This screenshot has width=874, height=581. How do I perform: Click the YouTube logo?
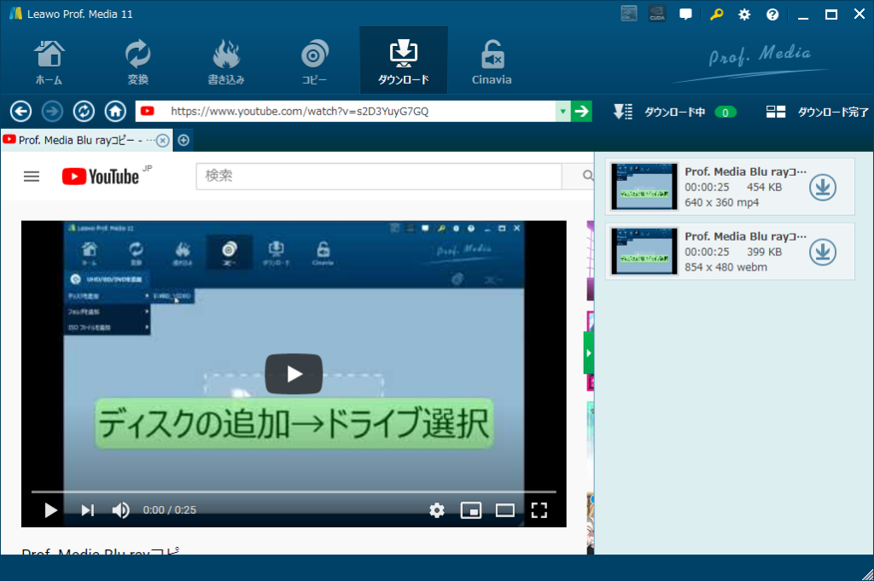tap(101, 177)
